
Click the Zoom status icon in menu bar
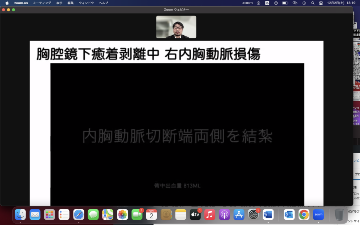247,3
